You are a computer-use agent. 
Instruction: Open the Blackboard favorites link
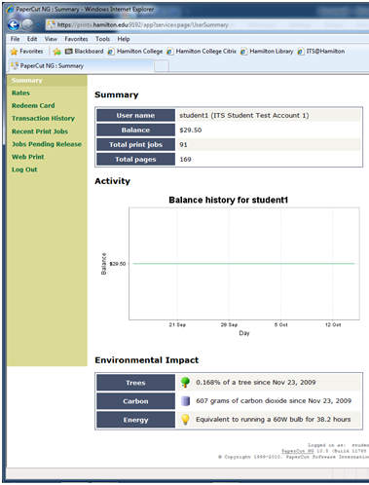point(85,52)
